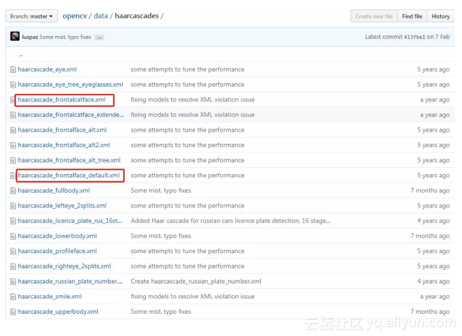The height and width of the screenshot is (336, 462).
Task: Open XML violation commit on haarcascade_smile.xml row
Action: pos(193,297)
